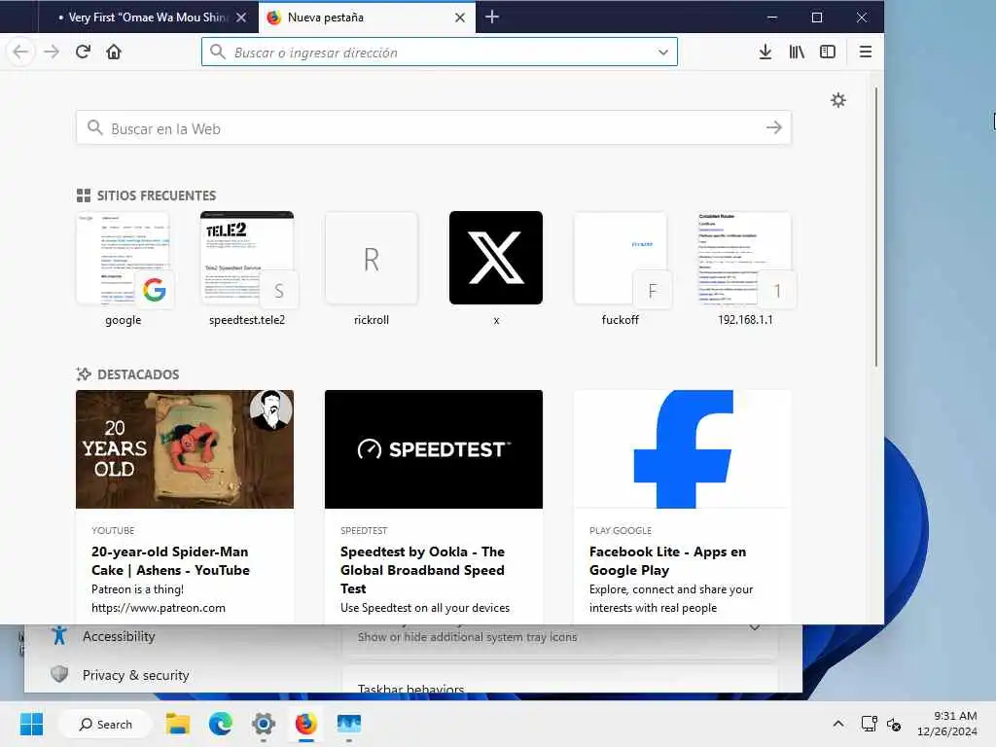Click the web search go arrow

tap(773, 127)
